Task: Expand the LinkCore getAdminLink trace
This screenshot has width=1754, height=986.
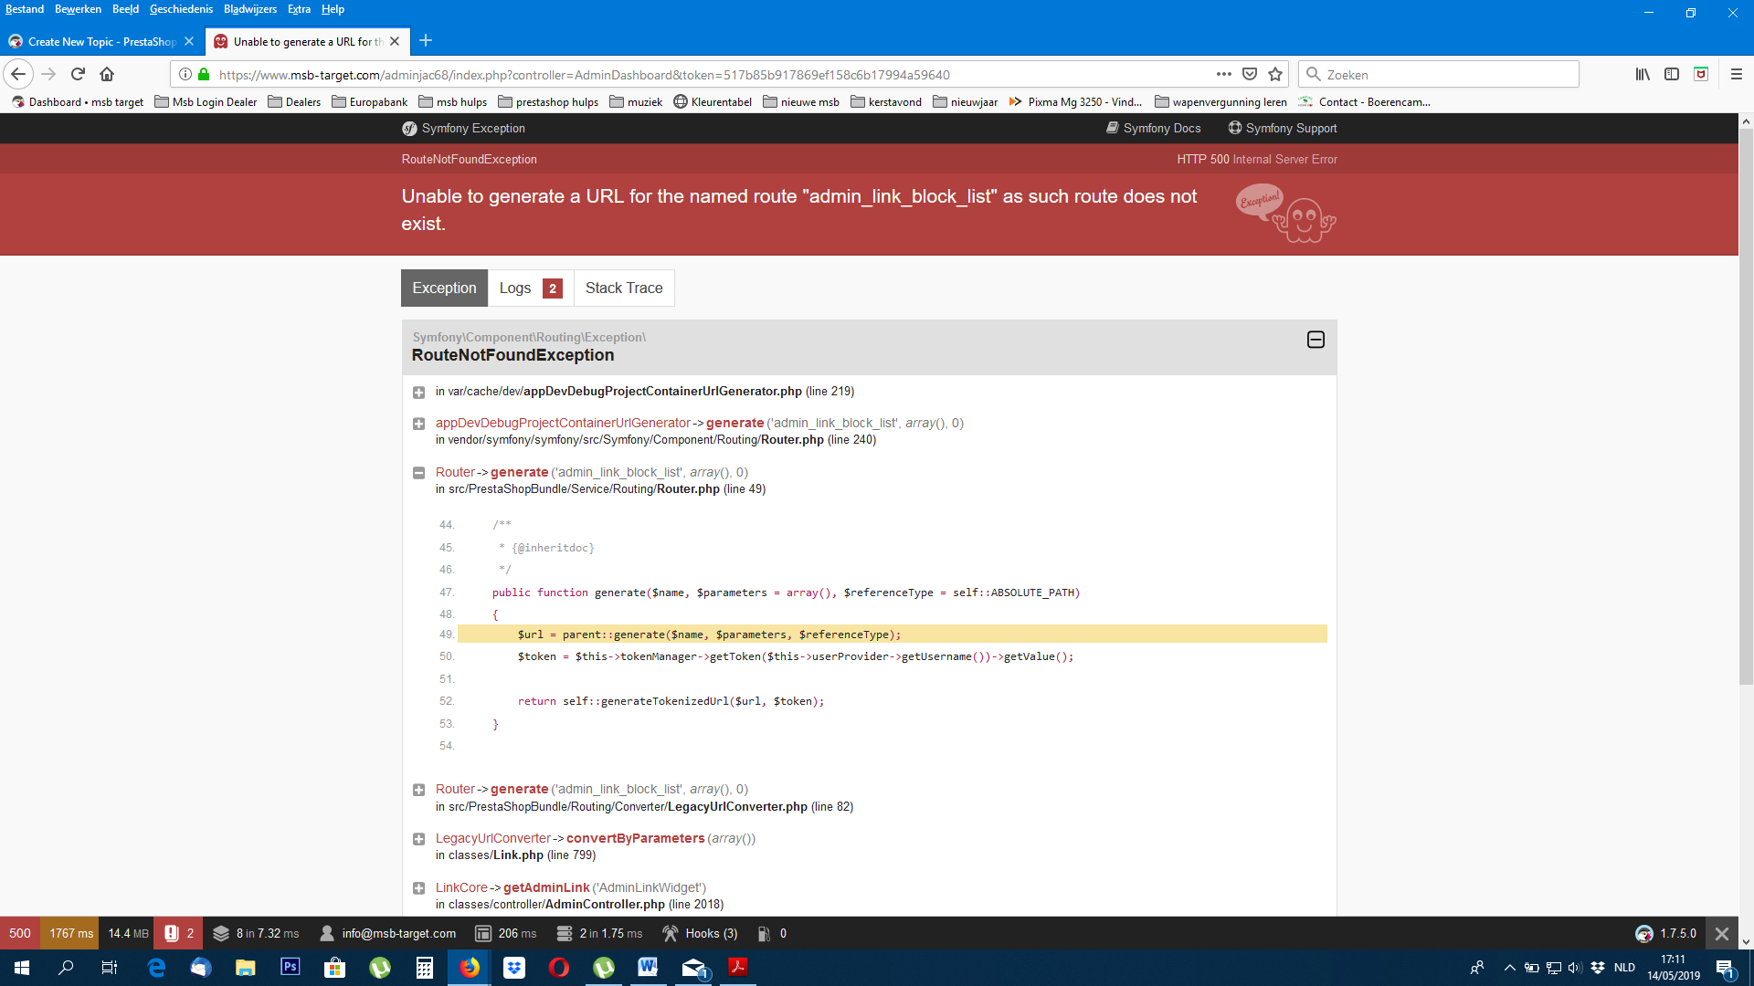Action: (418, 888)
